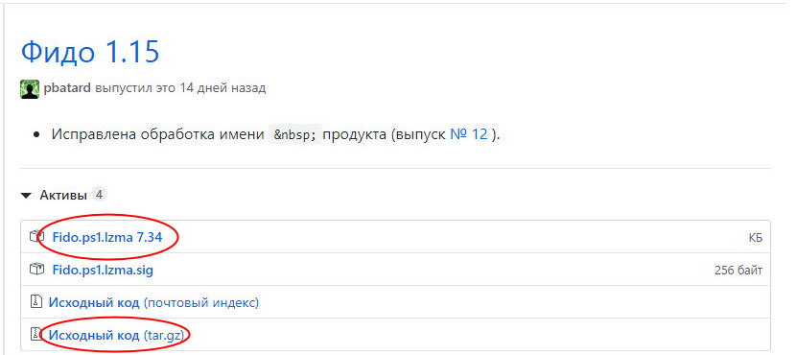Click the assets count badge showing 4
Screen dimensions: 796x355
pyautogui.click(x=100, y=195)
